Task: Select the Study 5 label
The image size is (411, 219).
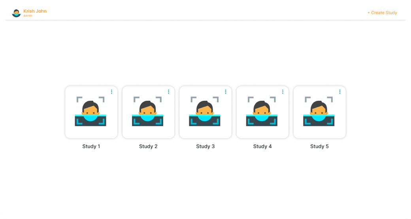Action: tap(320, 146)
